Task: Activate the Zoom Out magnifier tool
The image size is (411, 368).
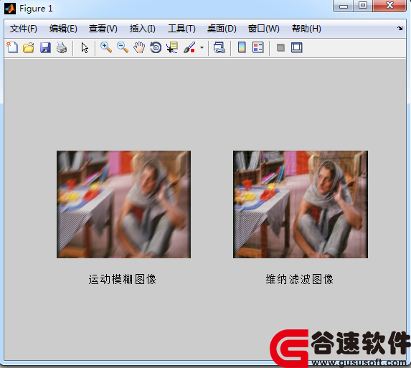Action: point(123,47)
